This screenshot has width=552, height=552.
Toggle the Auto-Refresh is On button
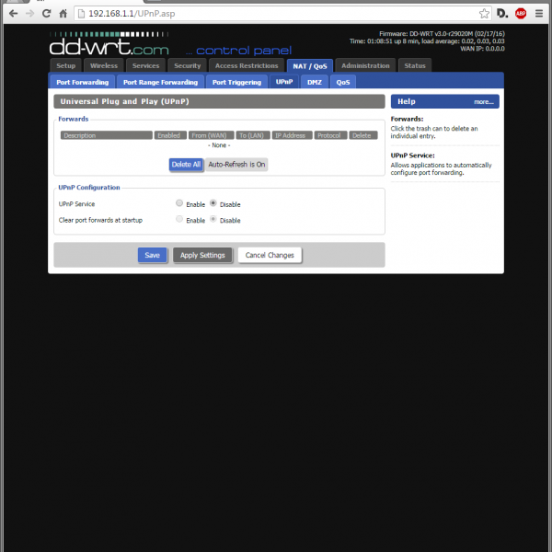click(x=236, y=165)
